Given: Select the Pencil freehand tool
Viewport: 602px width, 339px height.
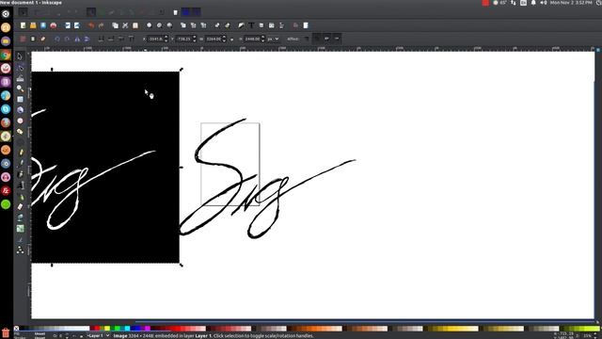Looking at the screenshot, I should [x=20, y=153].
